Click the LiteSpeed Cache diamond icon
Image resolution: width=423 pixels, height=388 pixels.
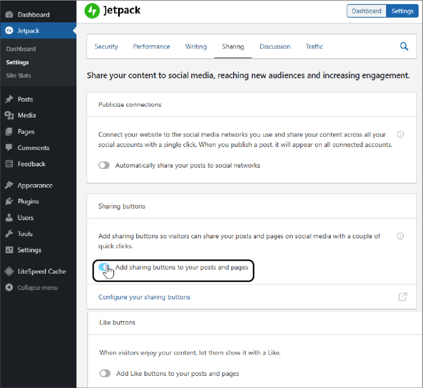9,271
